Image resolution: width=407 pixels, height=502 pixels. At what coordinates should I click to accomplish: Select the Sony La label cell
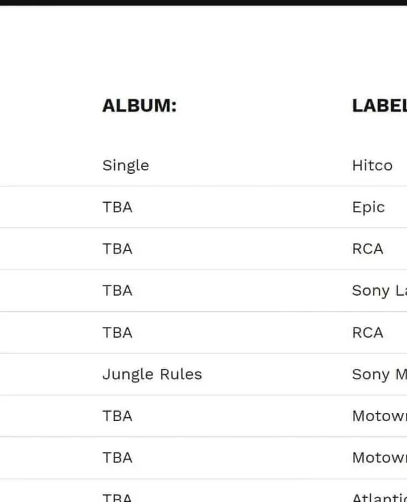click(379, 291)
